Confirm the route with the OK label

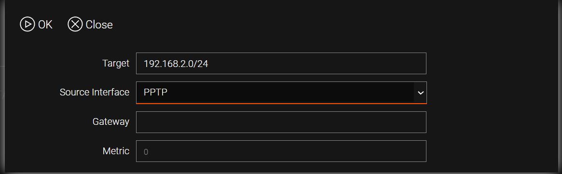click(x=45, y=25)
